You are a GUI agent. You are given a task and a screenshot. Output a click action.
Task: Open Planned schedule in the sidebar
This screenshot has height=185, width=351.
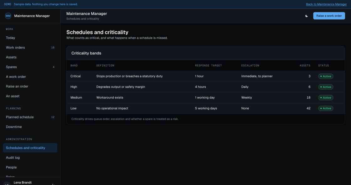click(x=30, y=117)
